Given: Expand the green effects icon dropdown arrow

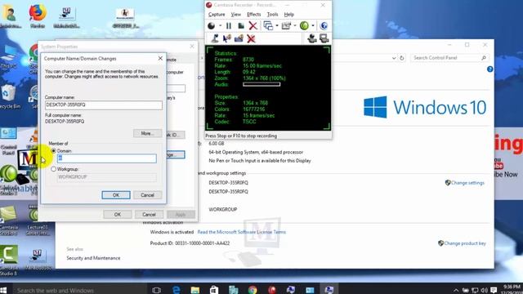Looking at the screenshot, I should [313, 25].
